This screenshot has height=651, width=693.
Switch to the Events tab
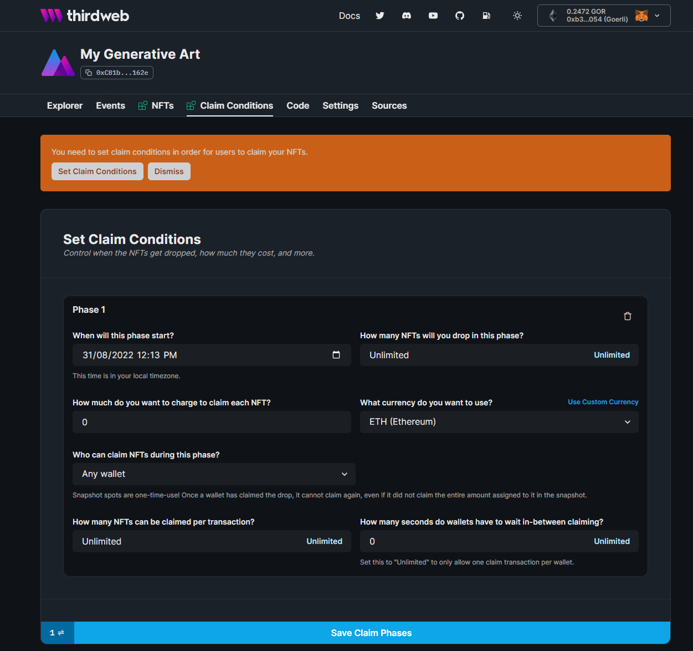pyautogui.click(x=111, y=105)
